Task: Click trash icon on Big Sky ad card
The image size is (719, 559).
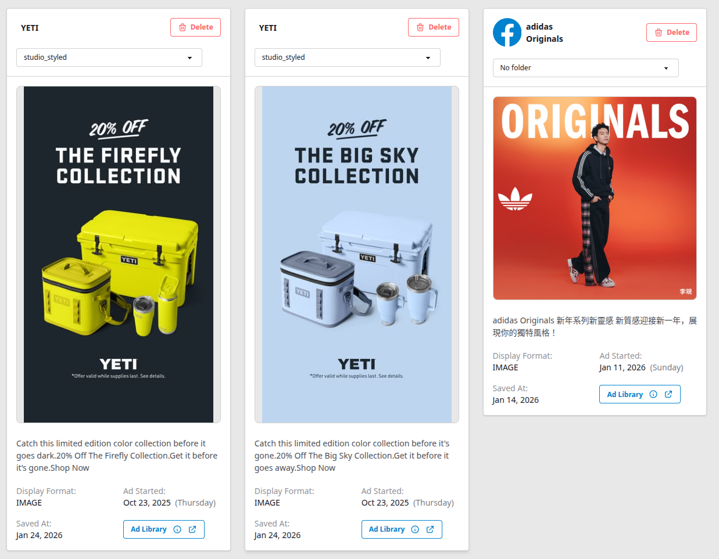Action: (x=420, y=27)
